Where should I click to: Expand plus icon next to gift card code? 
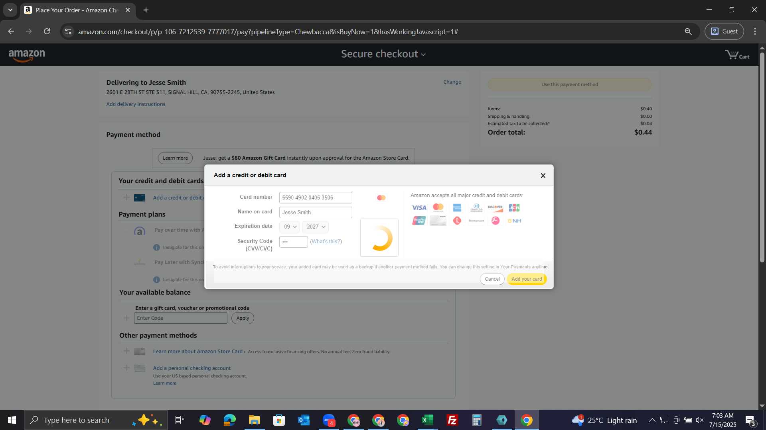coord(126,318)
